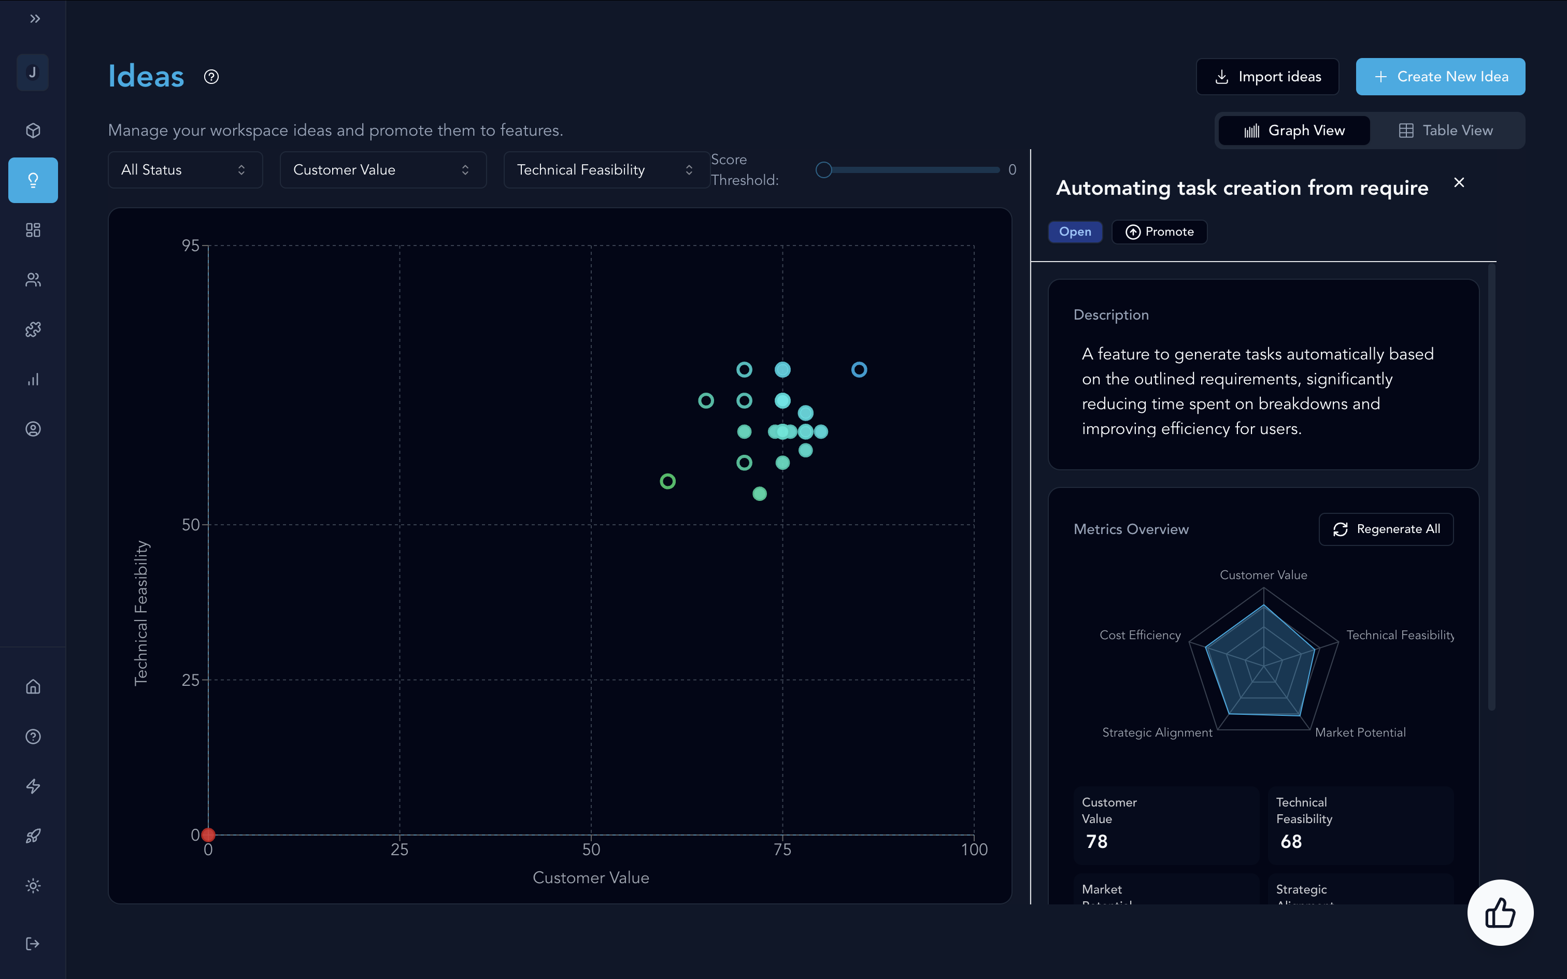Click the Create New Idea button
Viewport: 1567px width, 979px height.
coord(1440,77)
